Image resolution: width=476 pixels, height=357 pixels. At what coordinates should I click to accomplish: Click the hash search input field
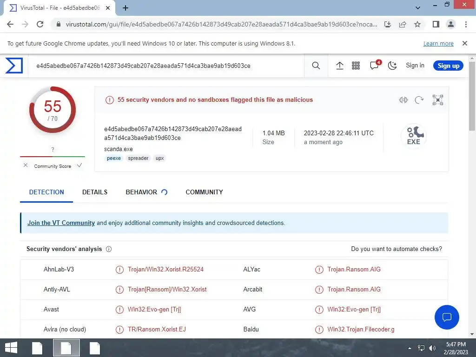tap(166, 66)
